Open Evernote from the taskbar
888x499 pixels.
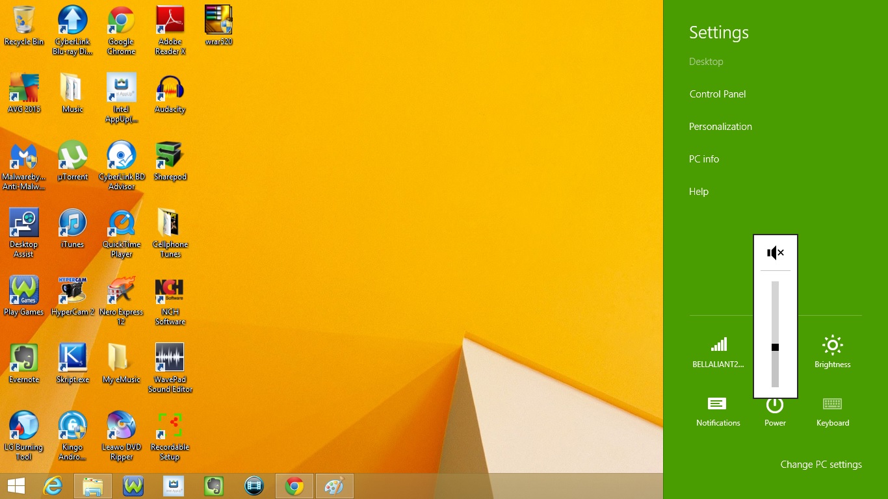point(214,486)
